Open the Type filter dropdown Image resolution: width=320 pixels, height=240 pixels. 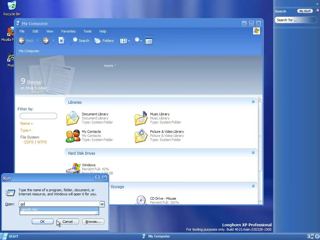click(26, 130)
